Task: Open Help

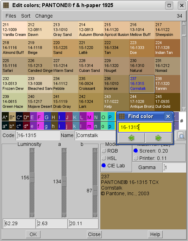Action: click(155, 234)
